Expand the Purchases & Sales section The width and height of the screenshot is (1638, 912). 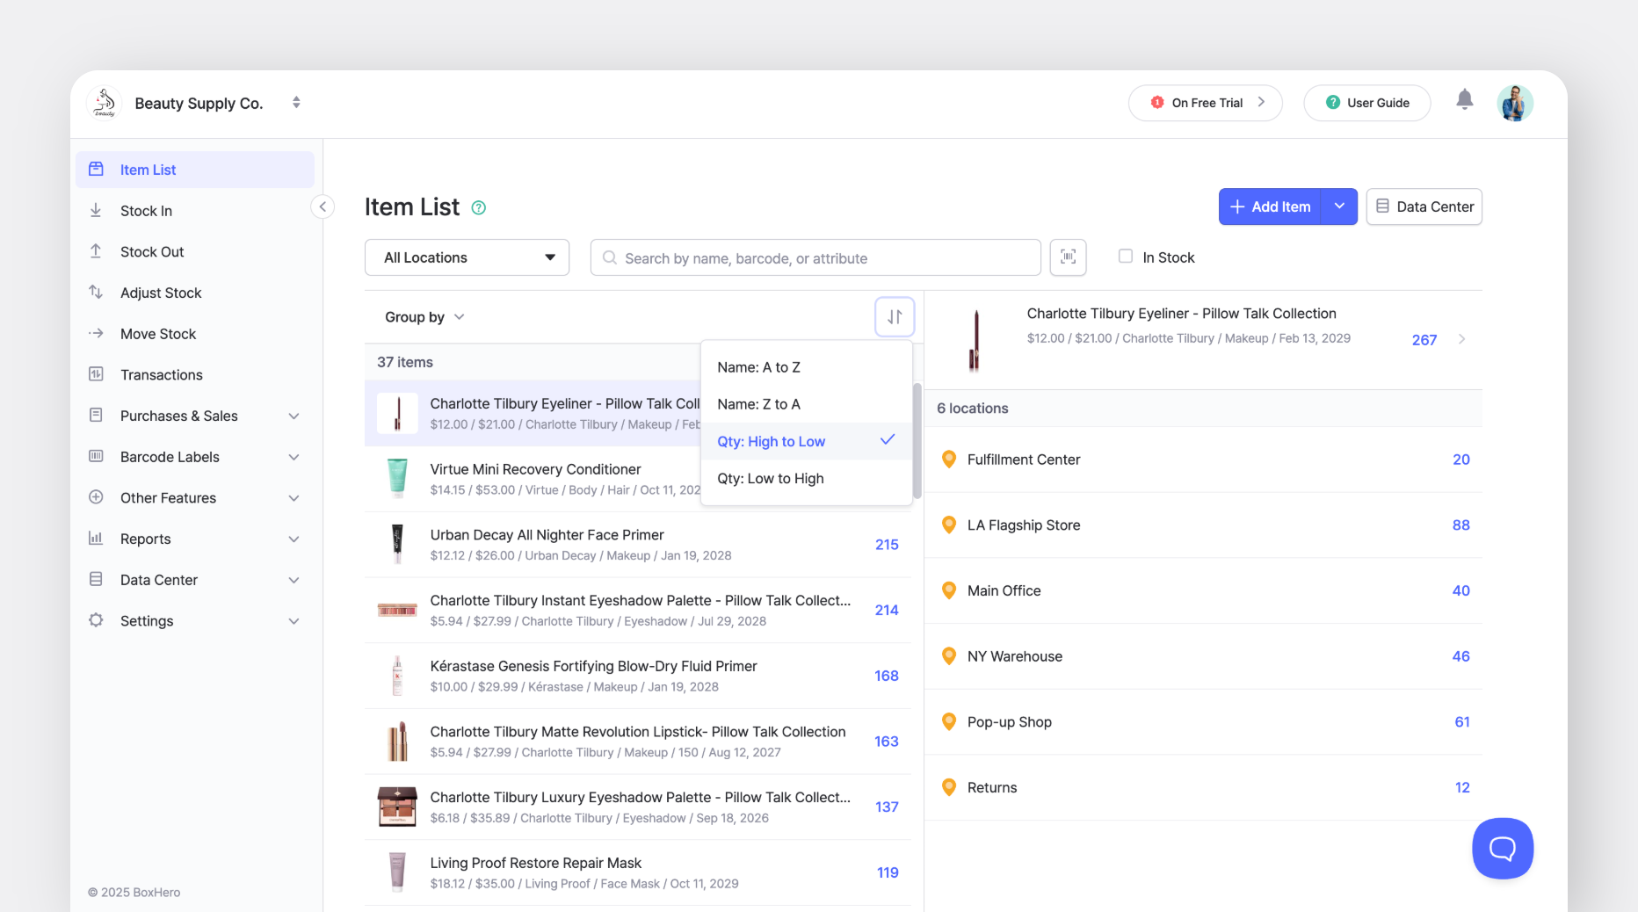click(x=178, y=416)
